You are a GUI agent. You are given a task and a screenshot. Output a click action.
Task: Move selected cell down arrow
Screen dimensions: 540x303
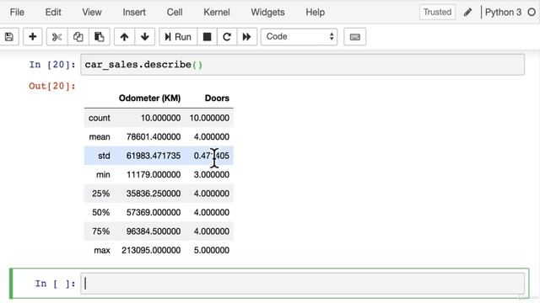coord(144,37)
